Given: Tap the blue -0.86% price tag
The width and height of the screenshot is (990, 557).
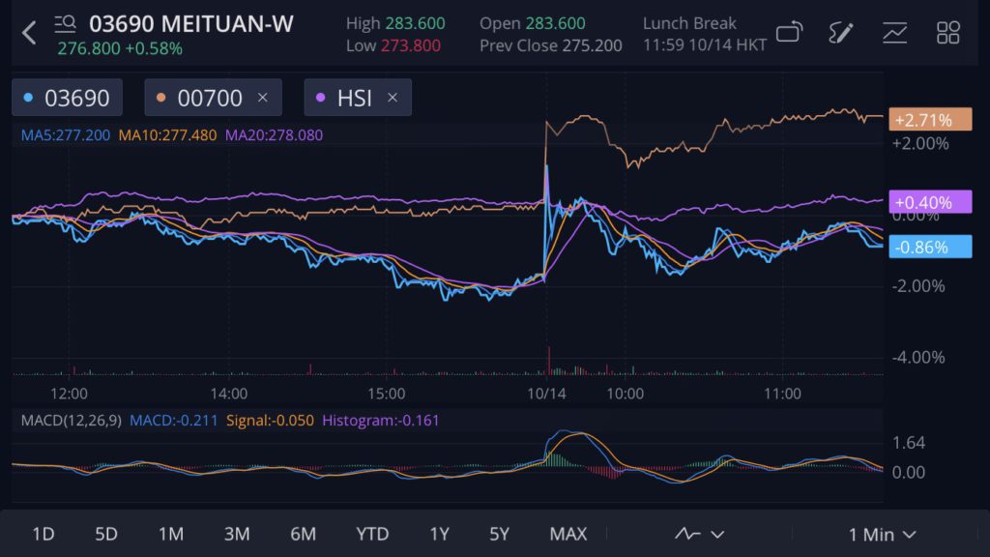Looking at the screenshot, I should tap(930, 247).
